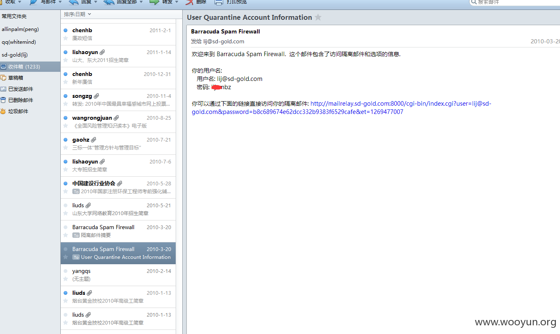This screenshot has width=560, height=334.
Task: Open the Inbox folder icon 收件箱
Action: tap(3, 66)
